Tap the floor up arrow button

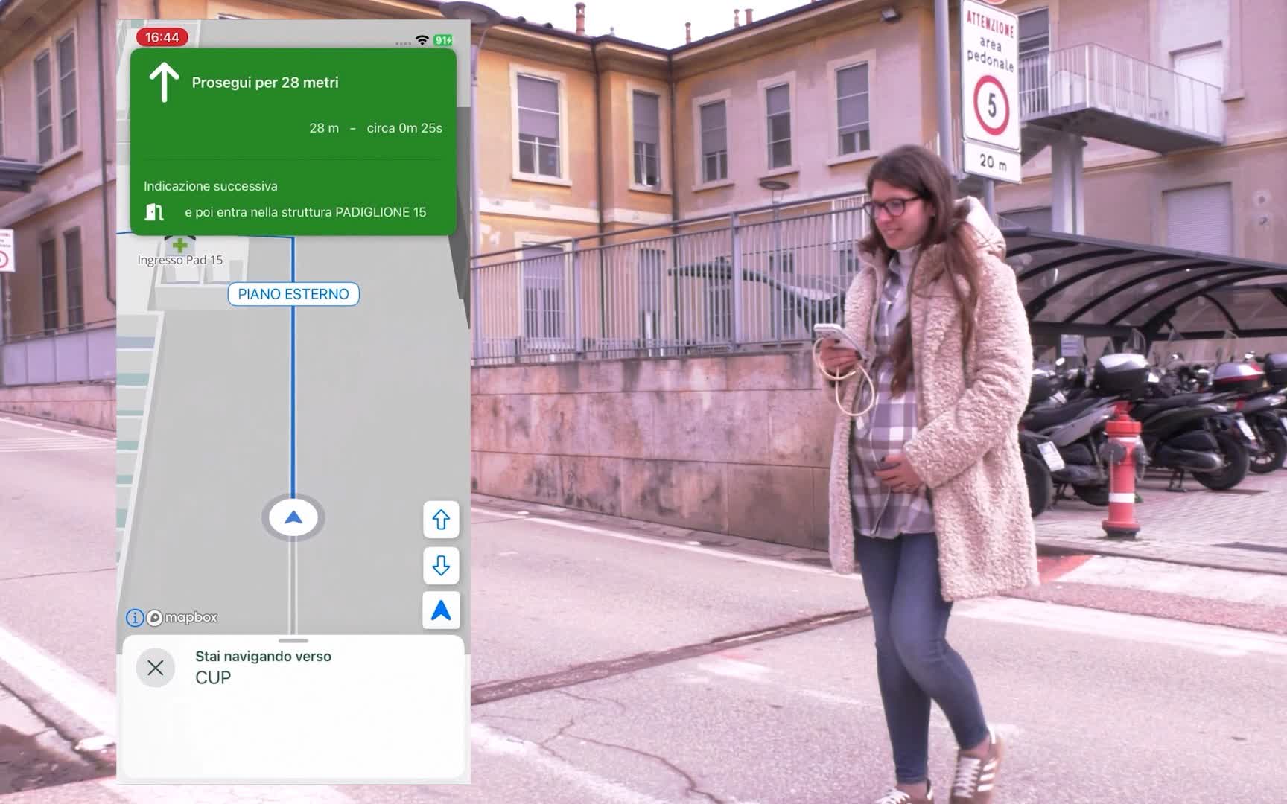(441, 520)
